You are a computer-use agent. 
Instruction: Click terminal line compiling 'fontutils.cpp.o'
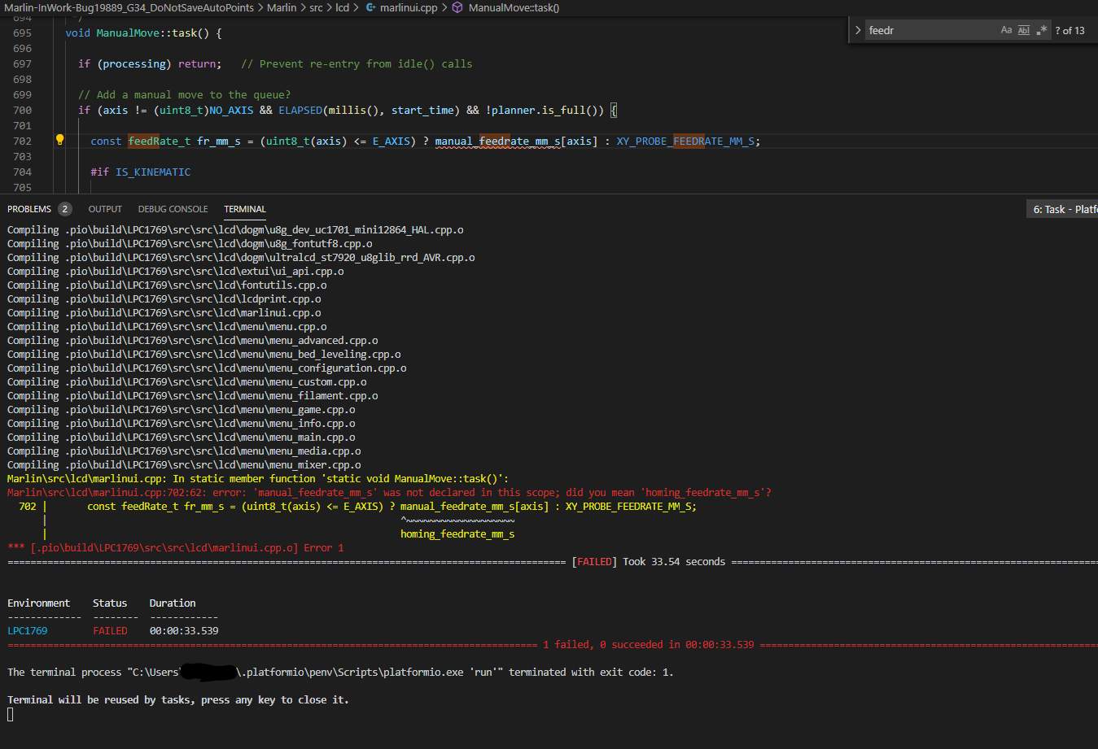click(167, 285)
